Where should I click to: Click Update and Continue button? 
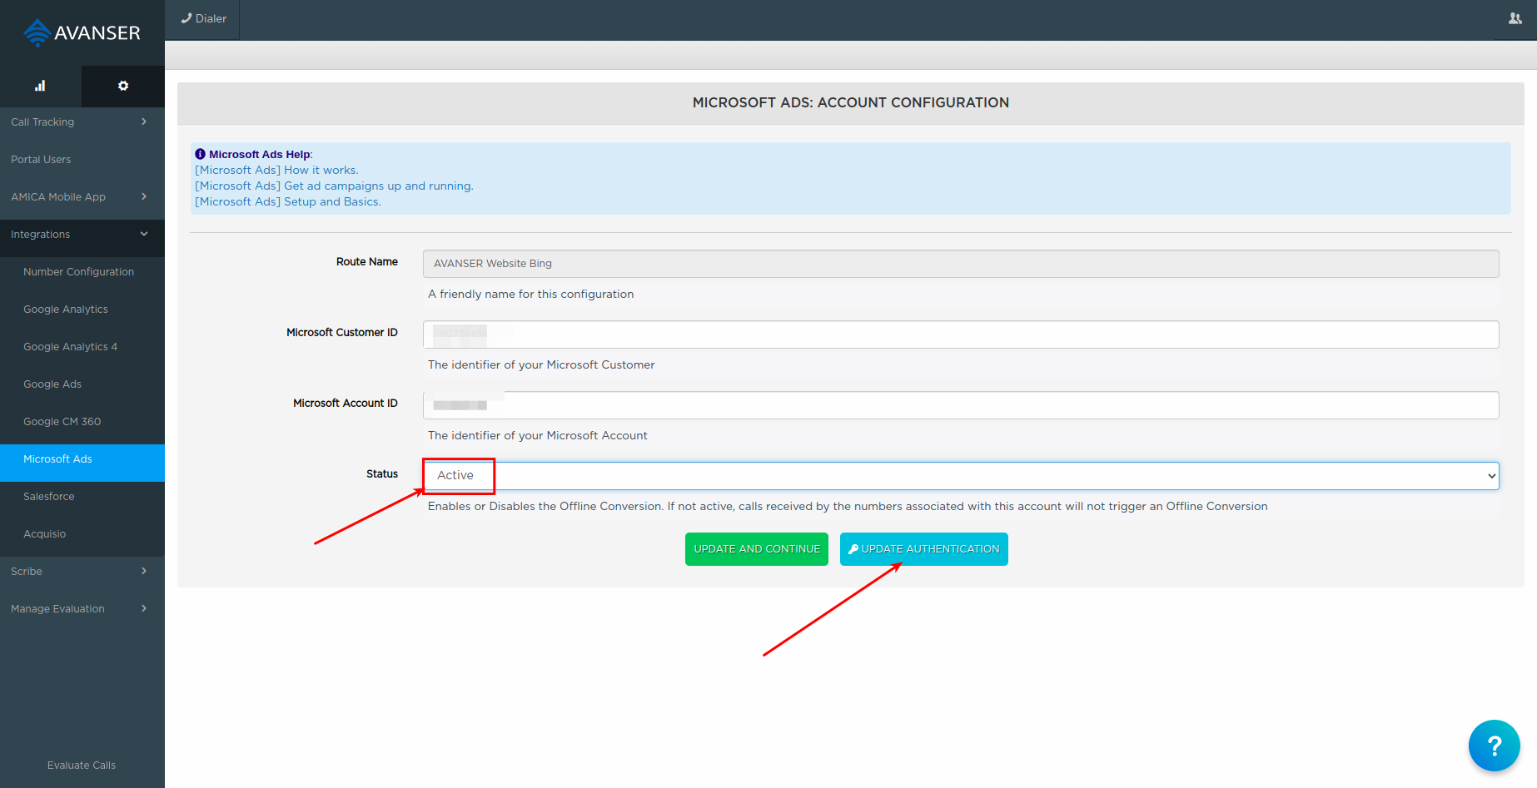pos(757,549)
